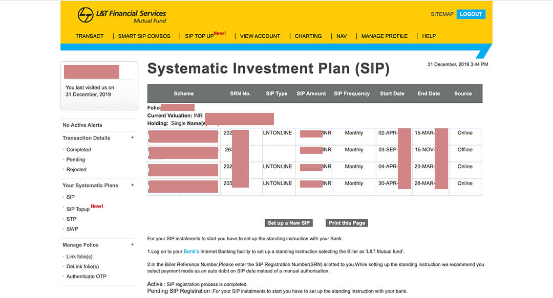Log out using the LOGOUT button

(x=471, y=14)
